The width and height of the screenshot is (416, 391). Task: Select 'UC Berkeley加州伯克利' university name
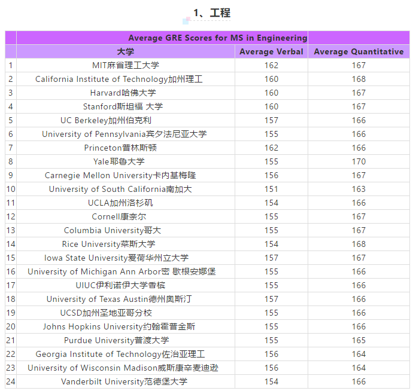pos(106,120)
